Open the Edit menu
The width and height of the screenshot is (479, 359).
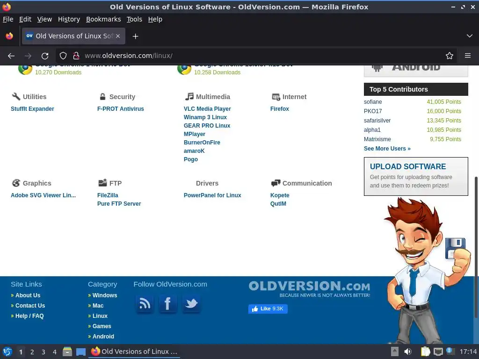[x=25, y=19]
